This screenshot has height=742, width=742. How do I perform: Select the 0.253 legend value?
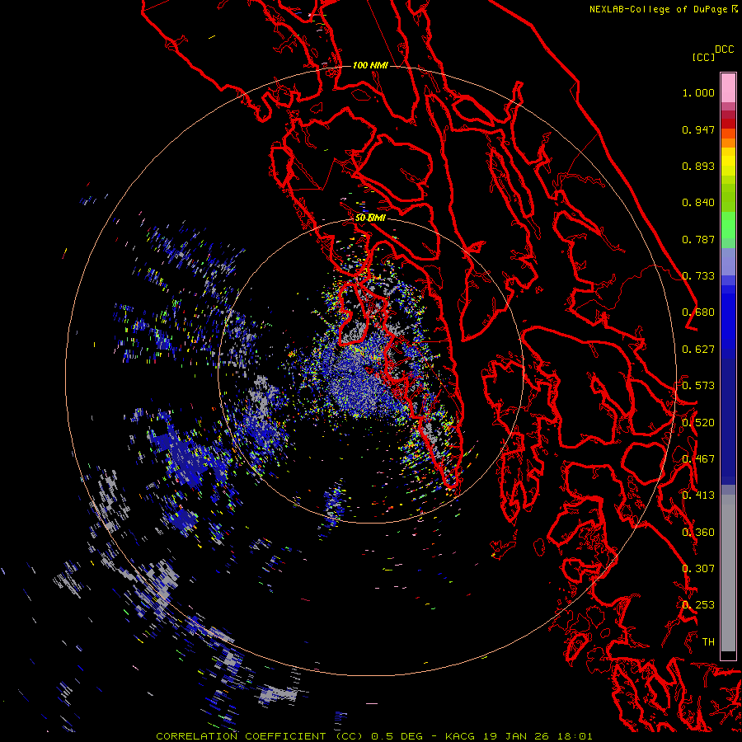698,605
